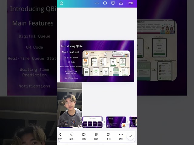The height and width of the screenshot is (145, 194).
Task: Open the duration clock tool
Action: tap(60, 136)
